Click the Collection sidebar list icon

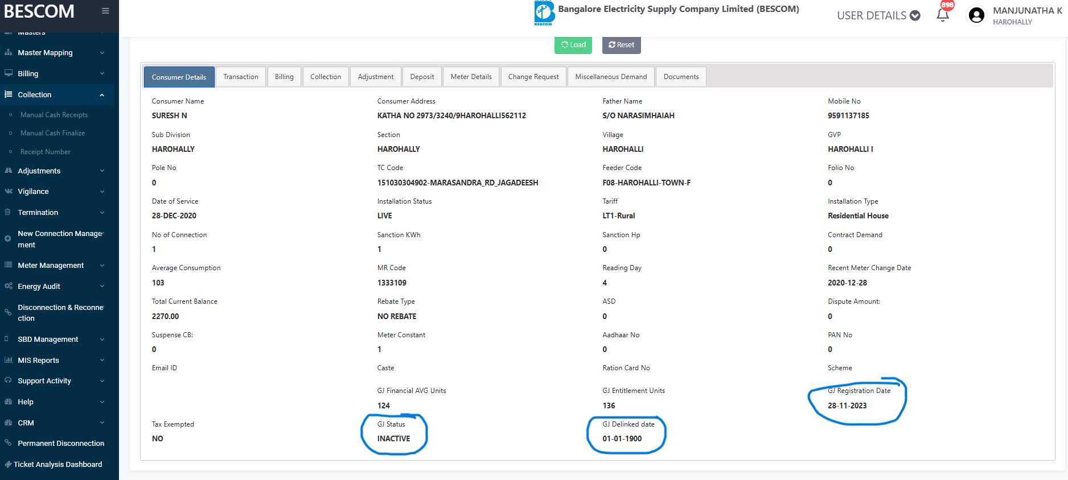(9, 94)
